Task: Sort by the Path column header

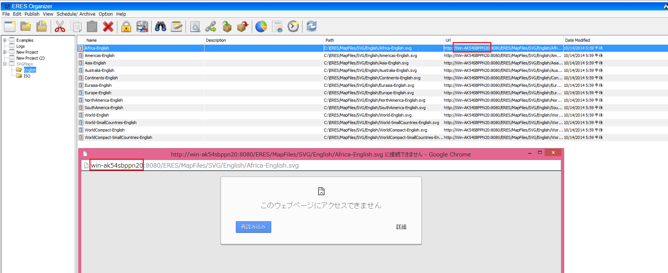Action: 384,40
